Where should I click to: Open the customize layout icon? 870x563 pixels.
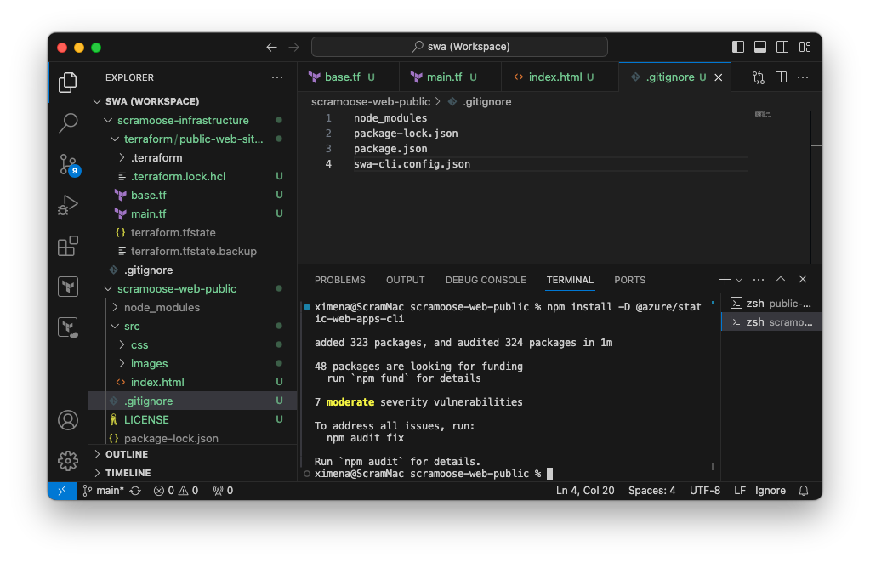click(805, 47)
